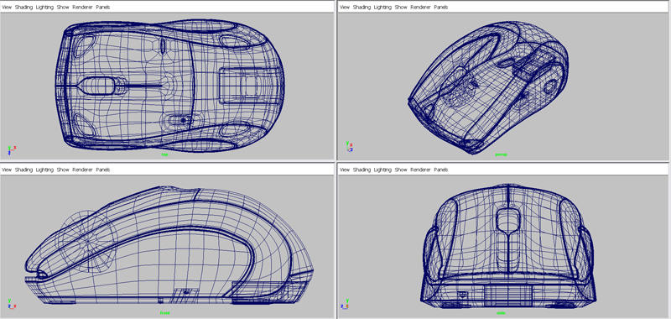
Task: Open Show menu in mouse profile-view panel
Action: [x=63, y=170]
